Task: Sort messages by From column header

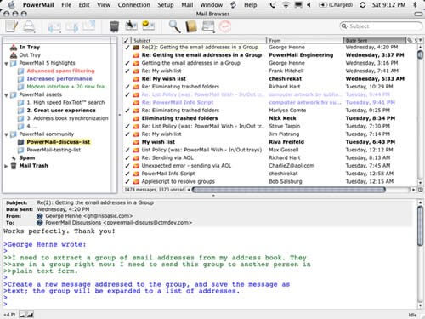Action: tap(304, 41)
